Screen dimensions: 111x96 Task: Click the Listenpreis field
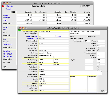coord(53,69)
